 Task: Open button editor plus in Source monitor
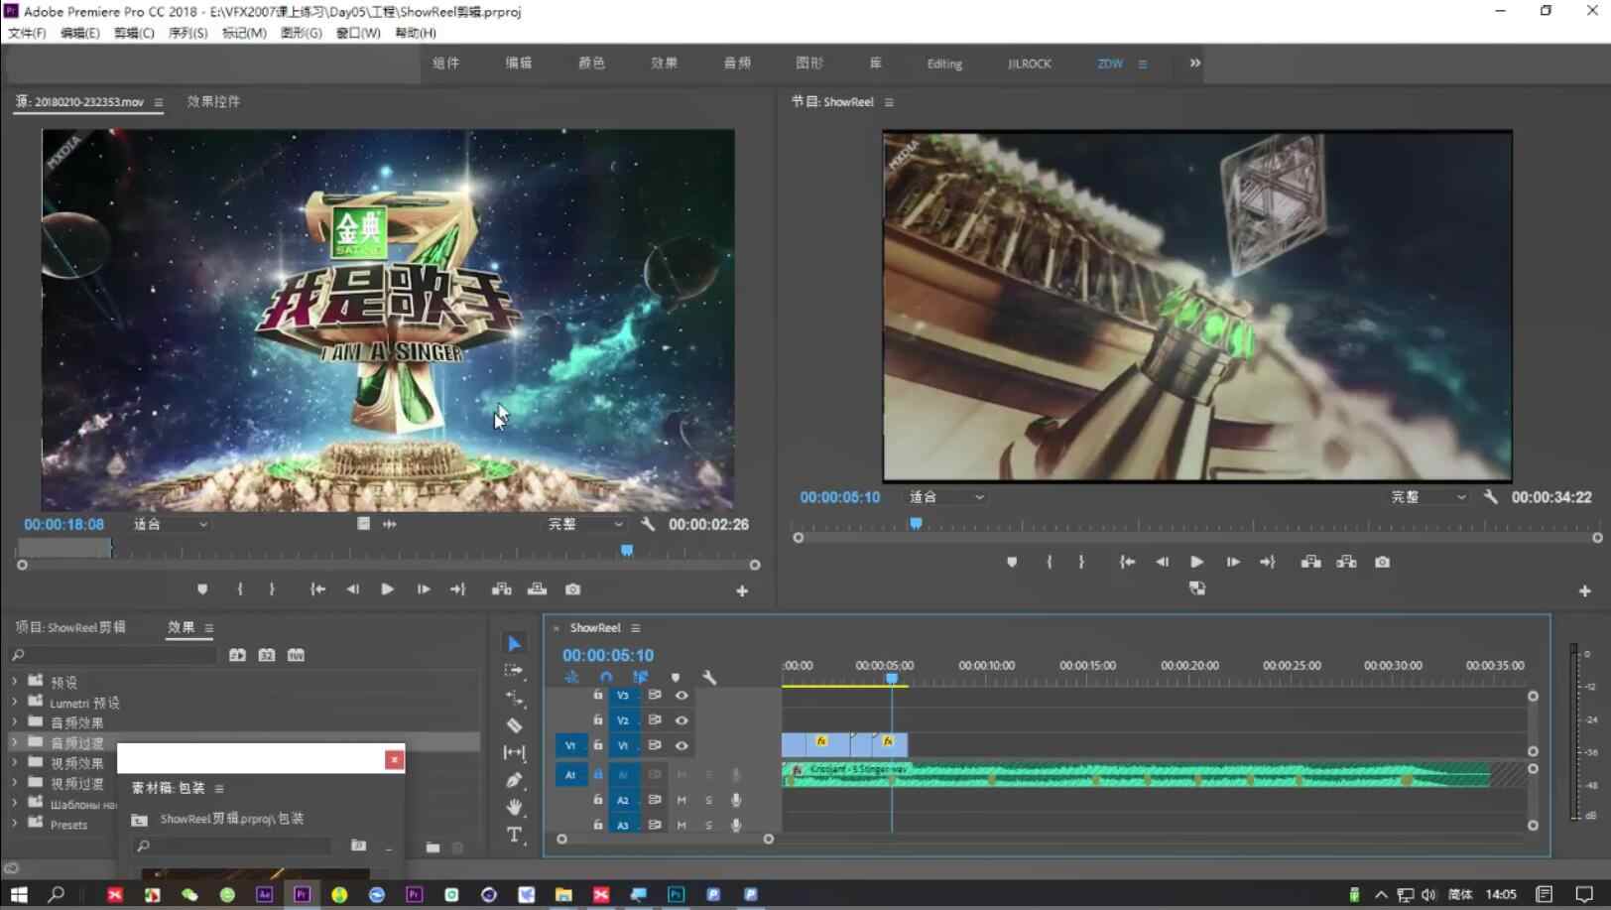click(x=742, y=591)
